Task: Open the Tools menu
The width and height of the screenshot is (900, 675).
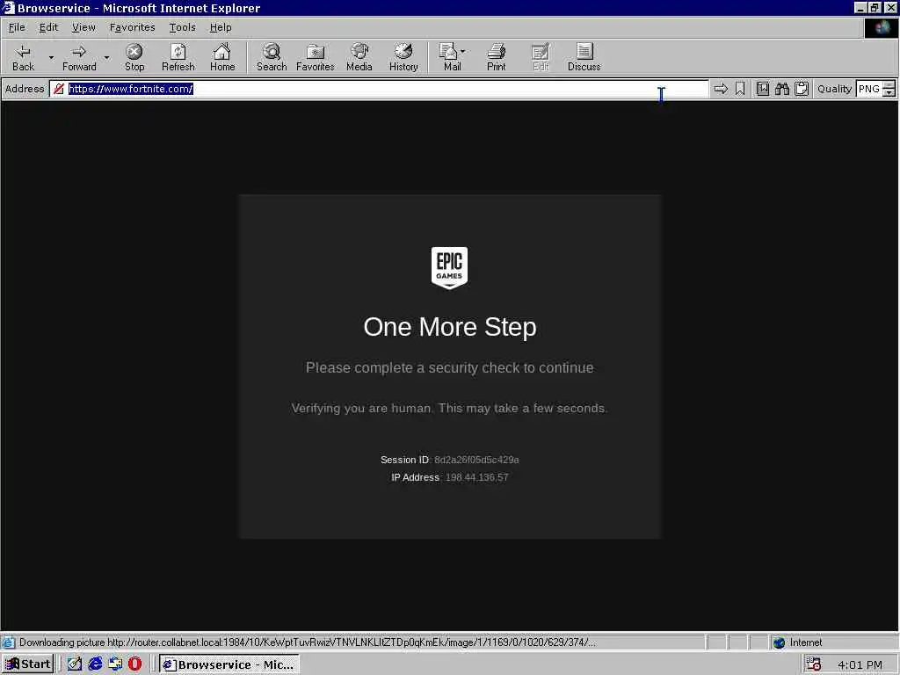Action: (183, 27)
